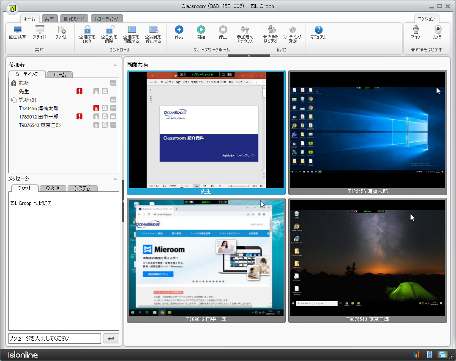Switch to the 閲覧モード ribbon tab

pyautogui.click(x=74, y=19)
